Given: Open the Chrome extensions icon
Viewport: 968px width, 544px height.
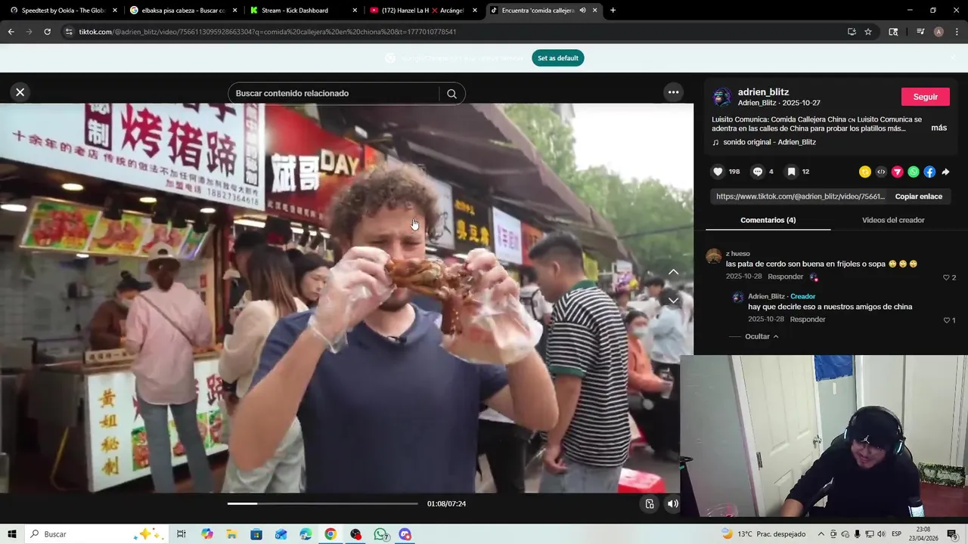Looking at the screenshot, I should pyautogui.click(x=893, y=32).
